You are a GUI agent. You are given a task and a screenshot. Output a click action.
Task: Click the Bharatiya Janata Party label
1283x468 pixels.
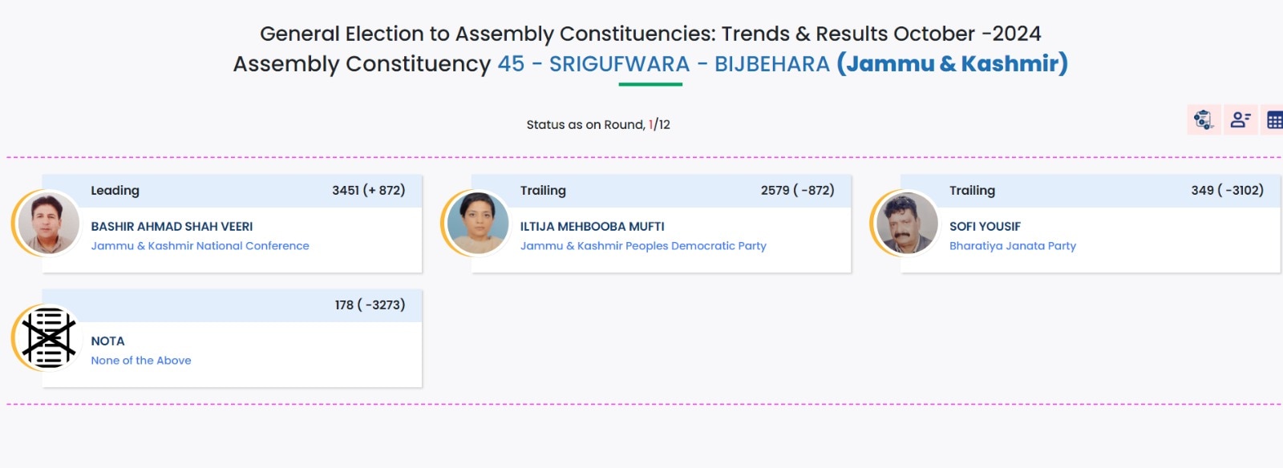(1012, 246)
